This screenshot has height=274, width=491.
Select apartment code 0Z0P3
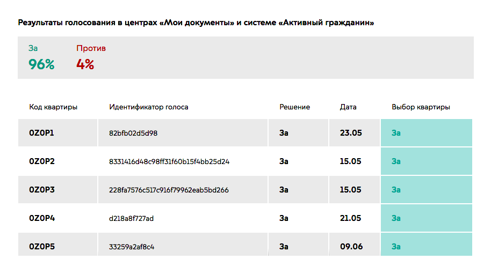[42, 190]
